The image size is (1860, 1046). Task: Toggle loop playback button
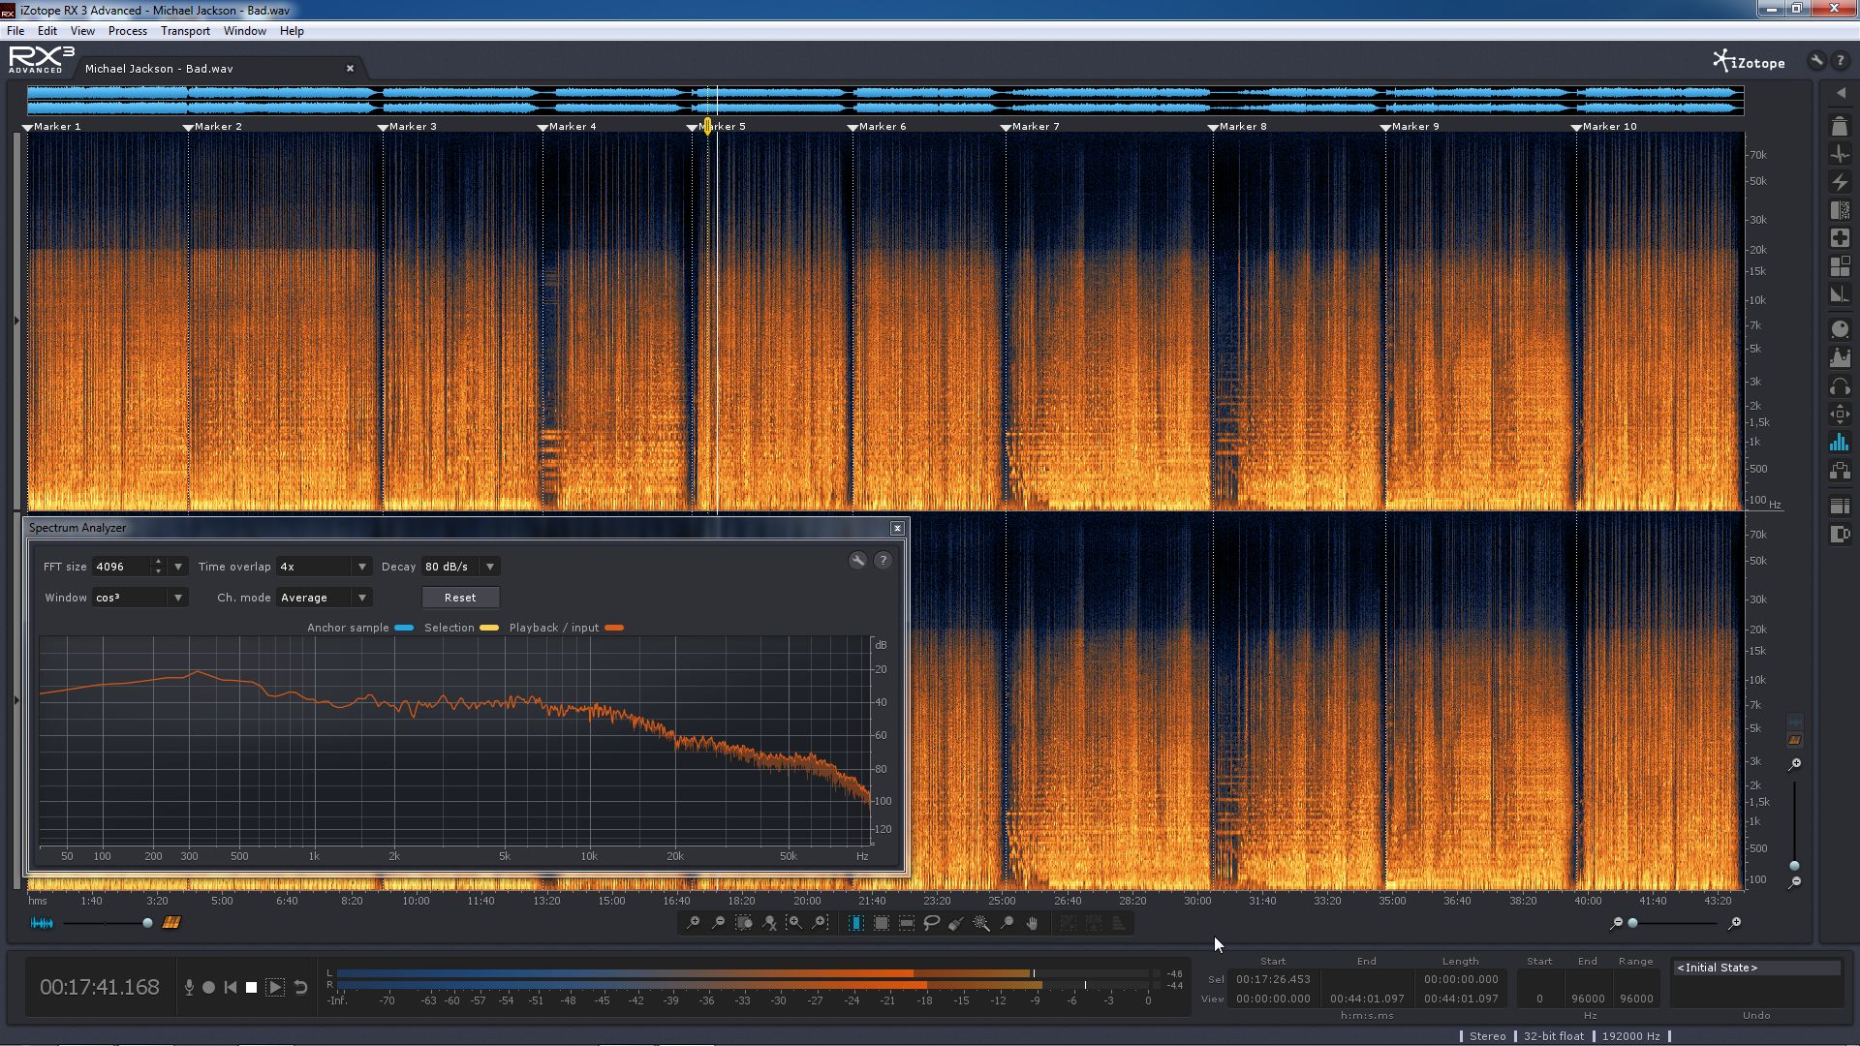(300, 987)
